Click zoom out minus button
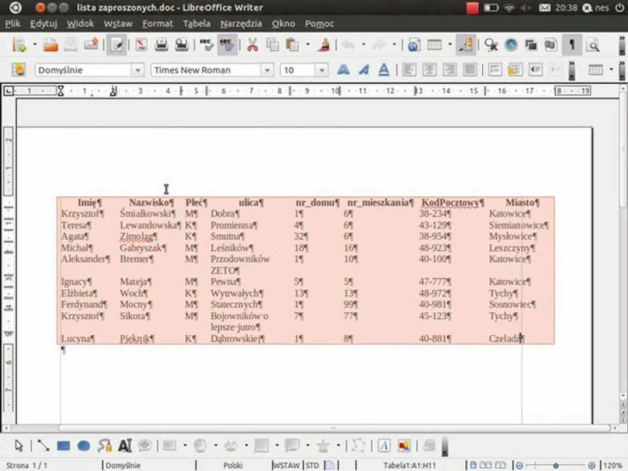The width and height of the screenshot is (628, 471). (519, 465)
